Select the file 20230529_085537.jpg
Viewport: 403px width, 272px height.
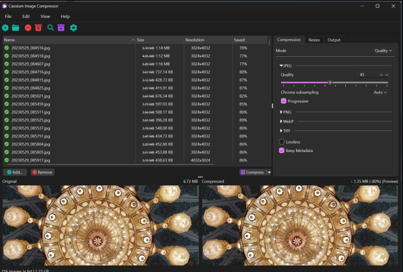tap(31, 128)
